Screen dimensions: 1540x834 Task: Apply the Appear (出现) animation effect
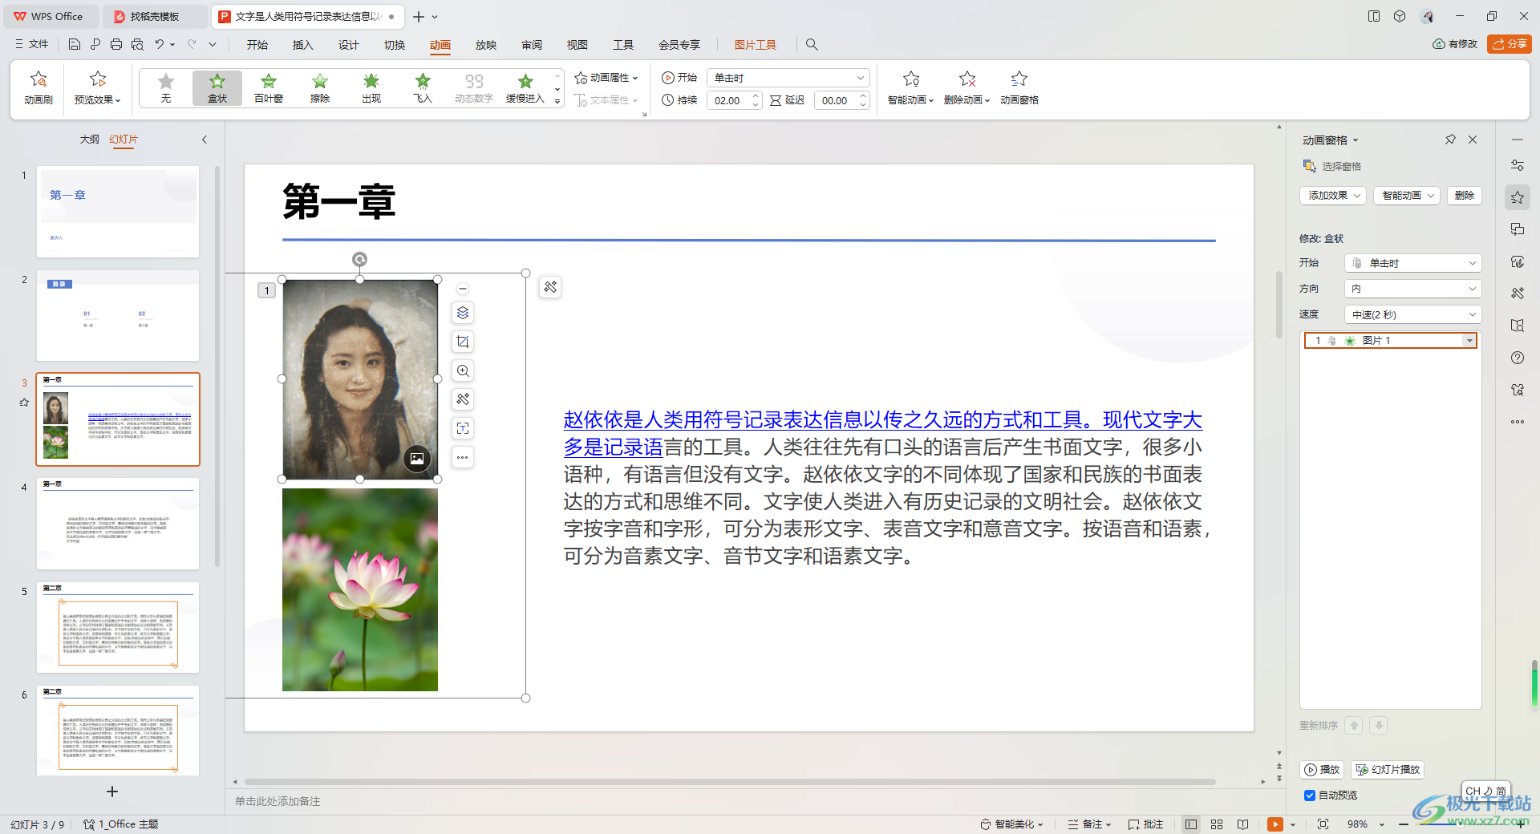coord(371,87)
